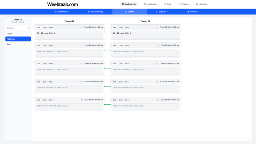Select Rekenen in the subject list
The image size is (256, 144).
(18, 39)
